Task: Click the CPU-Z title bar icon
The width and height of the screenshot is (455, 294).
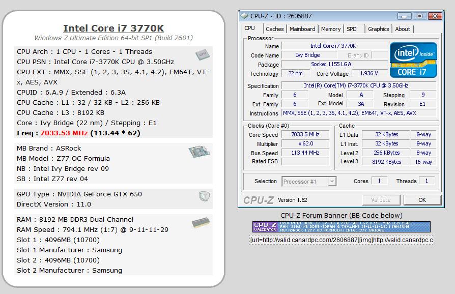Action: tap(245, 16)
